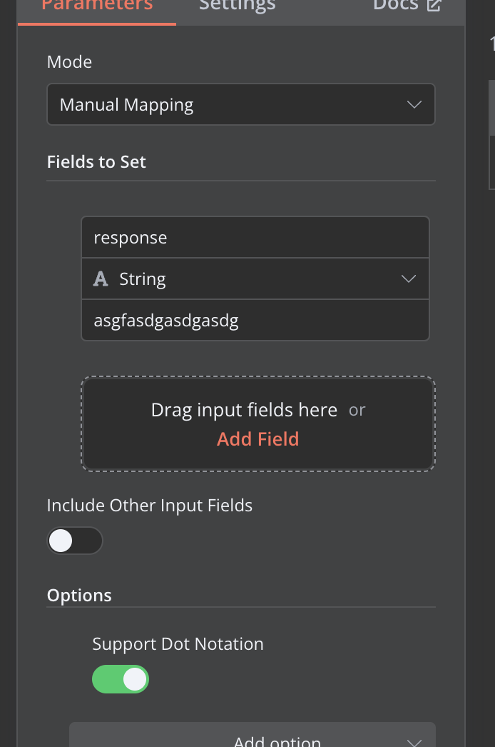Open the String field type dropdown
Viewport: 495px width, 747px height.
point(255,279)
